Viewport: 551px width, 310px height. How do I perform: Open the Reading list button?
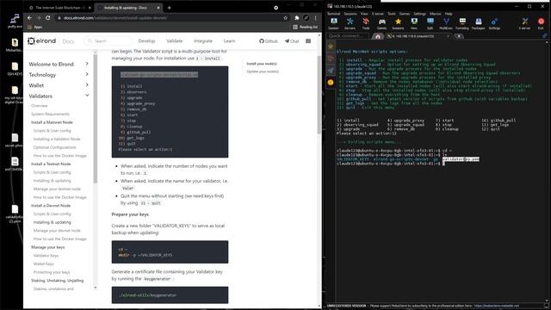(x=306, y=27)
